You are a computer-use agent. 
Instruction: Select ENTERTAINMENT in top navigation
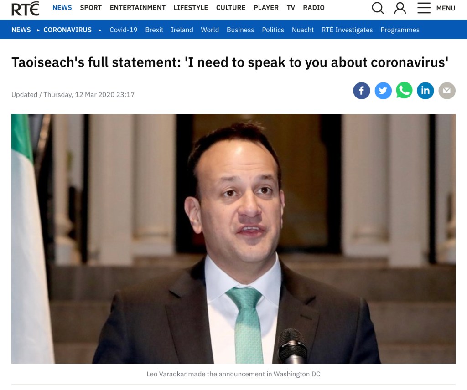point(138,8)
